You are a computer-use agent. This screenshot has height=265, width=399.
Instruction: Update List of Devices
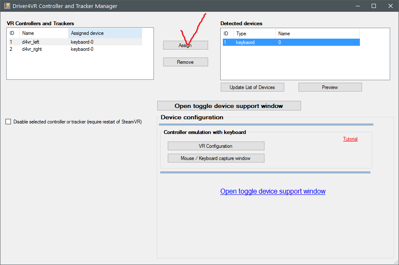[252, 87]
